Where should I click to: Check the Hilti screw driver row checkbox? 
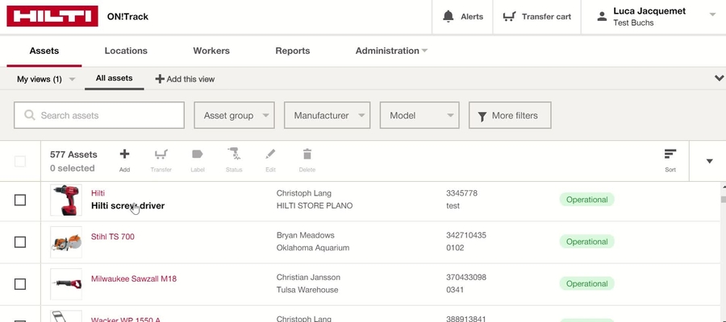20,200
